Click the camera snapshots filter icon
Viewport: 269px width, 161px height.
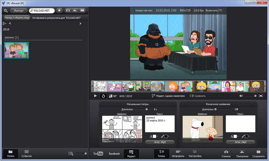coord(68,10)
